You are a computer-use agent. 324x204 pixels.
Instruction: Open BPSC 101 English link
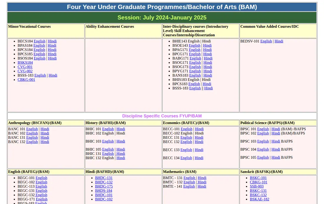click(263, 129)
